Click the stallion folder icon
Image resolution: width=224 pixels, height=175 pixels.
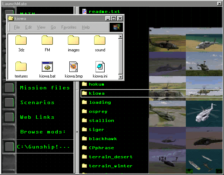(x=84, y=121)
